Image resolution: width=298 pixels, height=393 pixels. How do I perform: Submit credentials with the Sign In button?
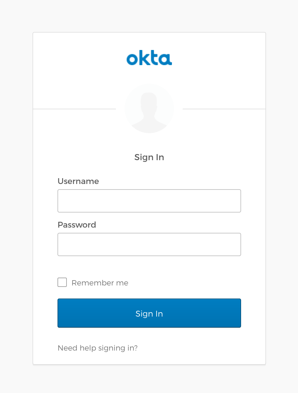pos(149,313)
